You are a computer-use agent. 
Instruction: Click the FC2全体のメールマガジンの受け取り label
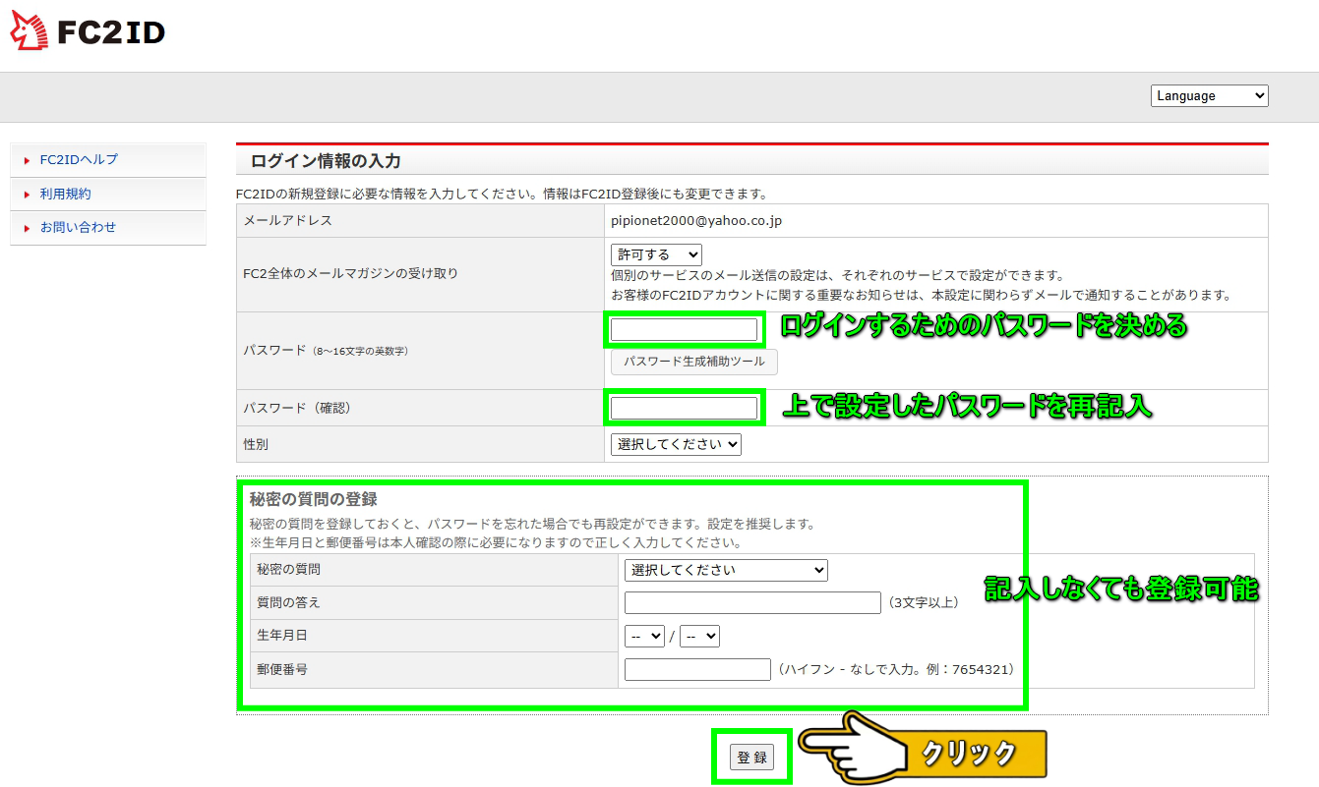pos(350,273)
